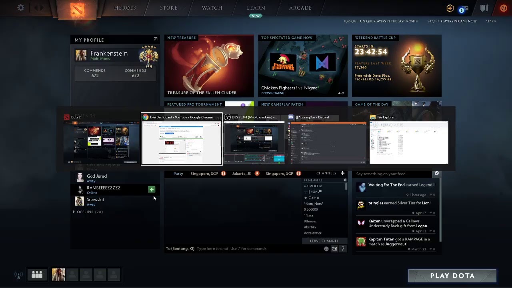
Task: Click the voice broadcast icon
Action: click(x=18, y=275)
